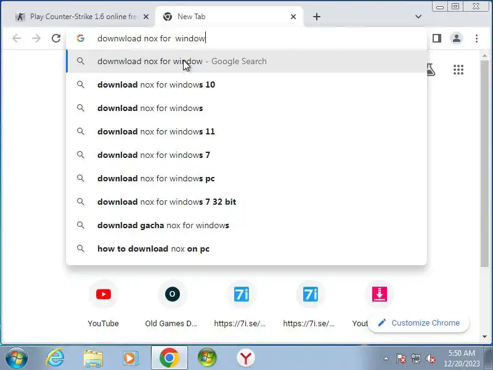
Task: Click the browser Forward arrow
Action: (36, 38)
